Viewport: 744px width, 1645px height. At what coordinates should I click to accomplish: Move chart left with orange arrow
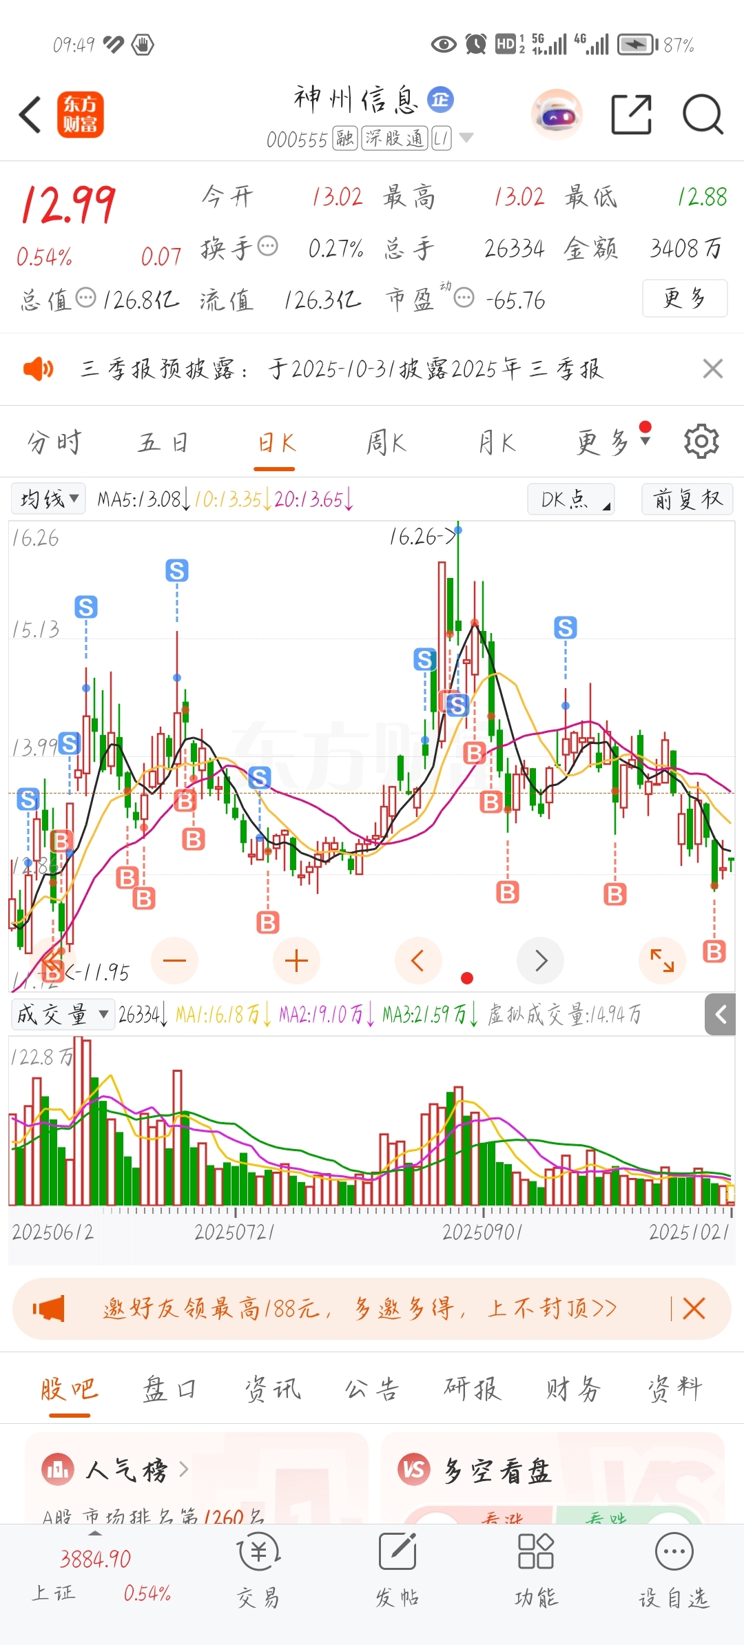point(418,960)
